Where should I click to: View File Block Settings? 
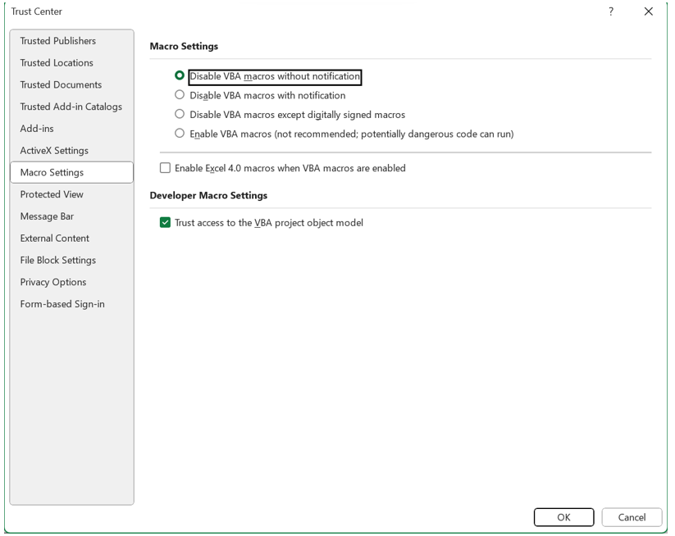point(57,260)
